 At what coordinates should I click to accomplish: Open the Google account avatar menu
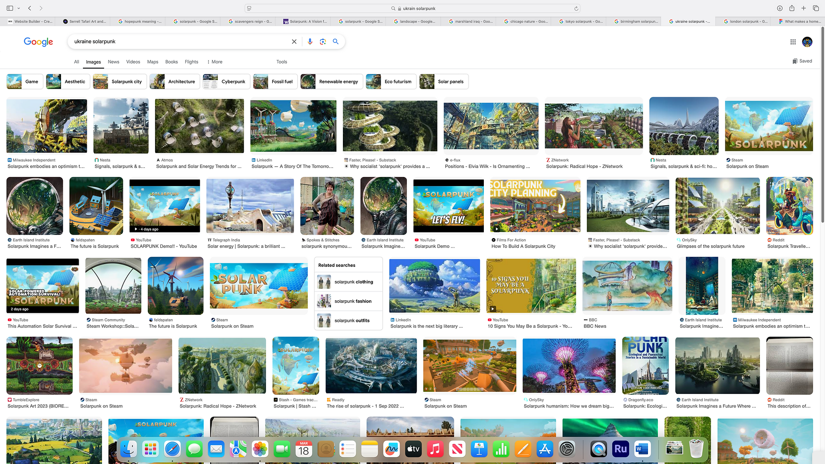807,42
